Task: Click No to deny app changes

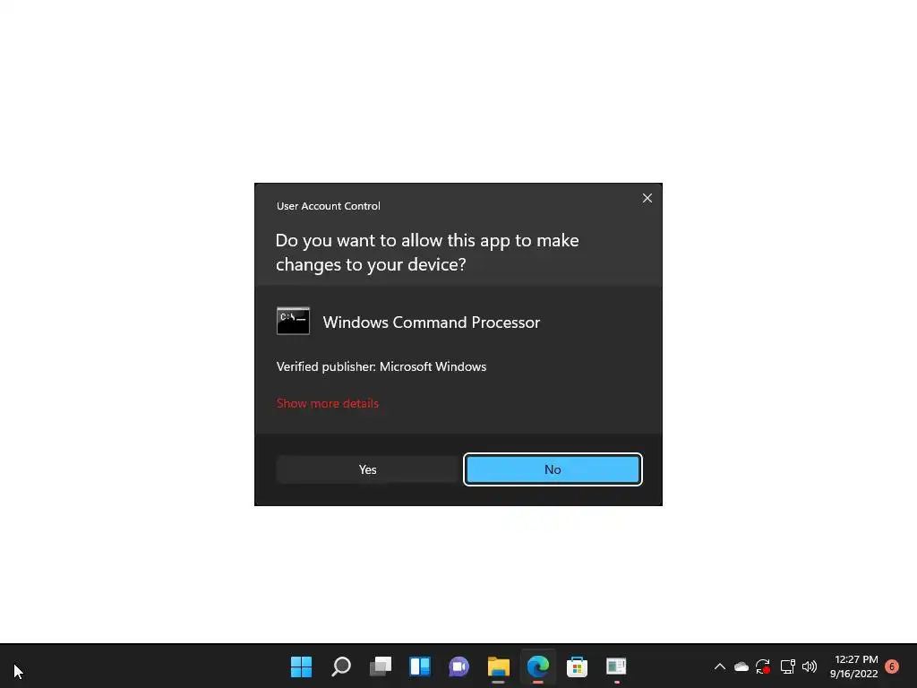Action: click(x=553, y=469)
